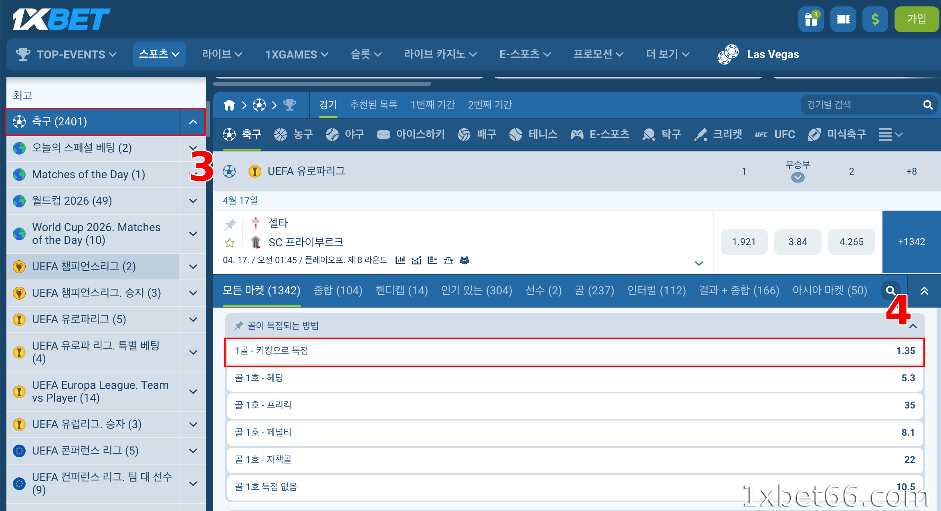
Task: Click the gift bonus icon
Action: (811, 19)
